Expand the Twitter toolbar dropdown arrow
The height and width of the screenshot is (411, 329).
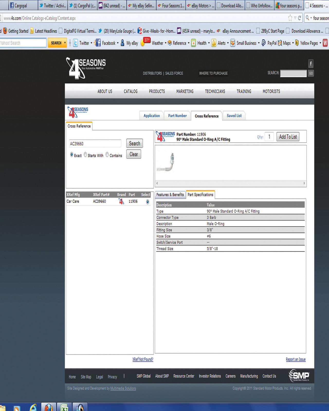point(91,43)
